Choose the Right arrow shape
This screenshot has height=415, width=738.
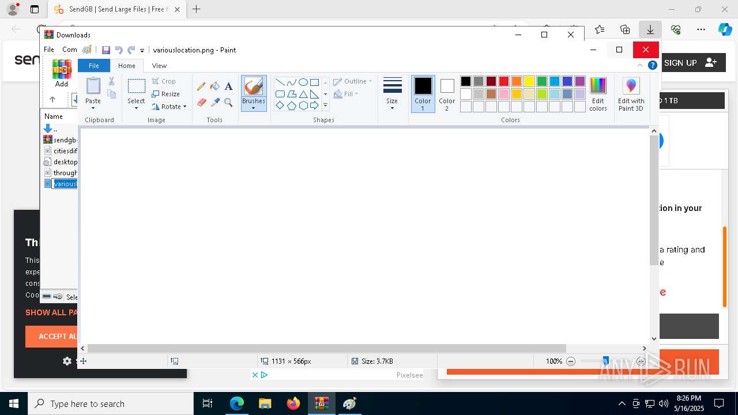(x=314, y=105)
